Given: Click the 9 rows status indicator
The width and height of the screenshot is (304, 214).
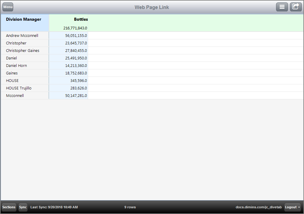Looking at the screenshot, I should coord(130,207).
